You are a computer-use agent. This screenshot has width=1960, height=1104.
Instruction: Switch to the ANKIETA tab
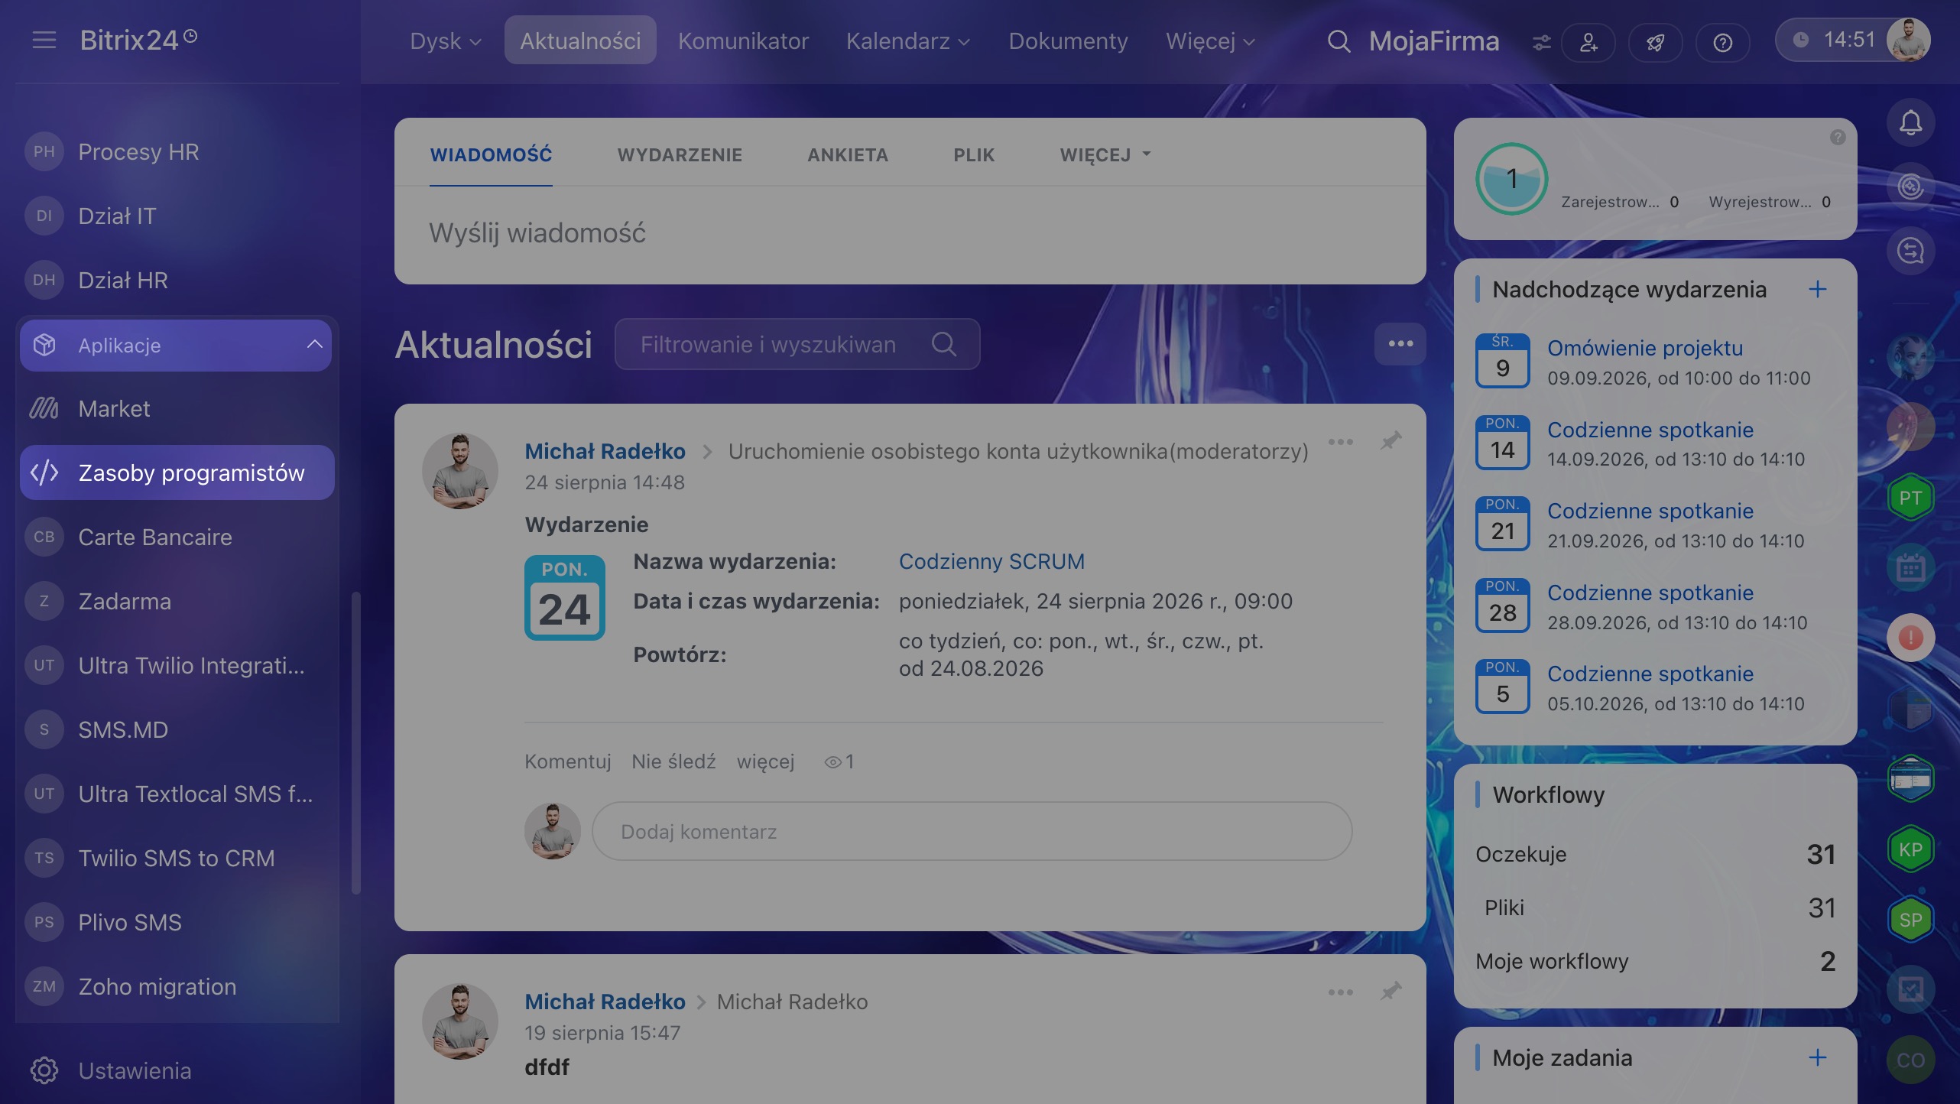pyautogui.click(x=848, y=154)
